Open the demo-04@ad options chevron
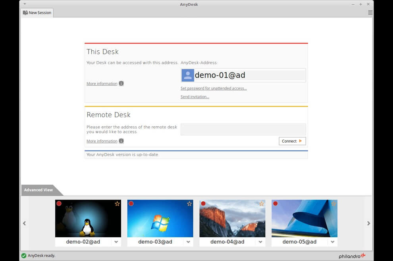The width and height of the screenshot is (393, 261). tap(260, 242)
